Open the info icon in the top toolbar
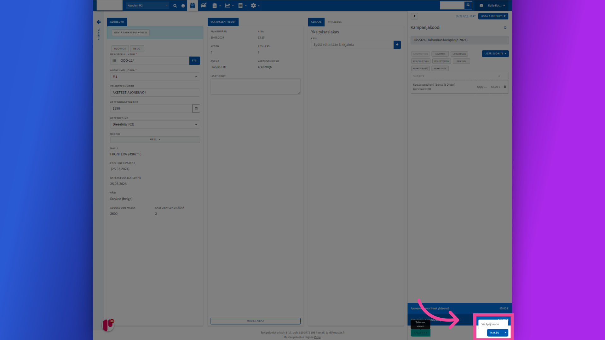 click(183, 6)
